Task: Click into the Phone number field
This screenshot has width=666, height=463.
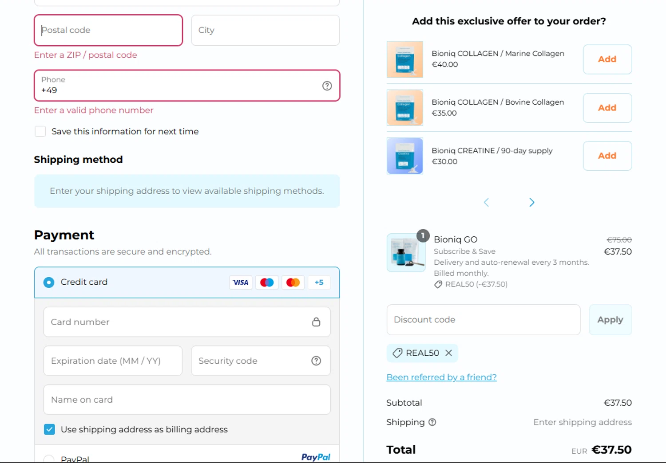Action: (x=187, y=86)
